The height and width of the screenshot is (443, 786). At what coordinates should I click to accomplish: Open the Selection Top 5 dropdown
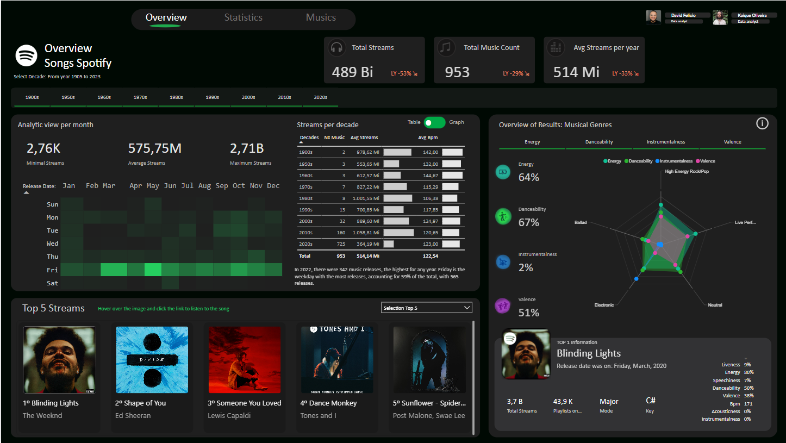(x=427, y=308)
